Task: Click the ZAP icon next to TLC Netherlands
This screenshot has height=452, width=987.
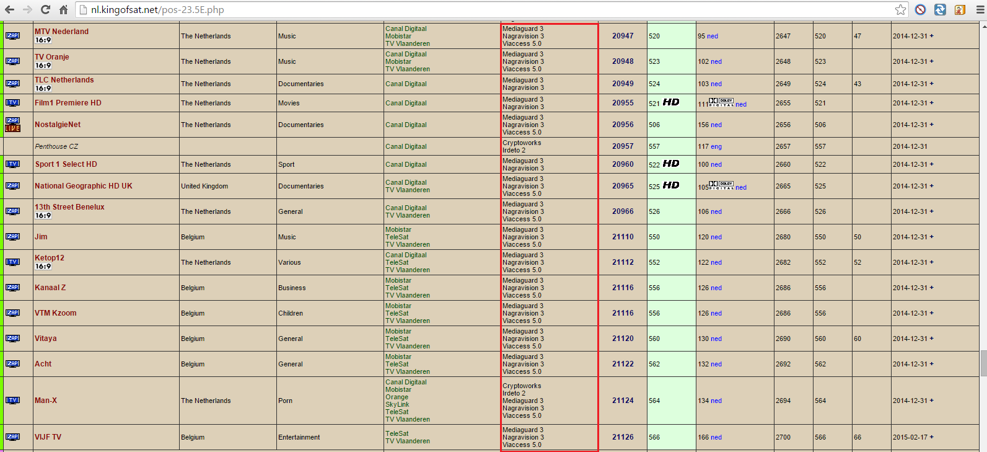Action: pos(12,84)
